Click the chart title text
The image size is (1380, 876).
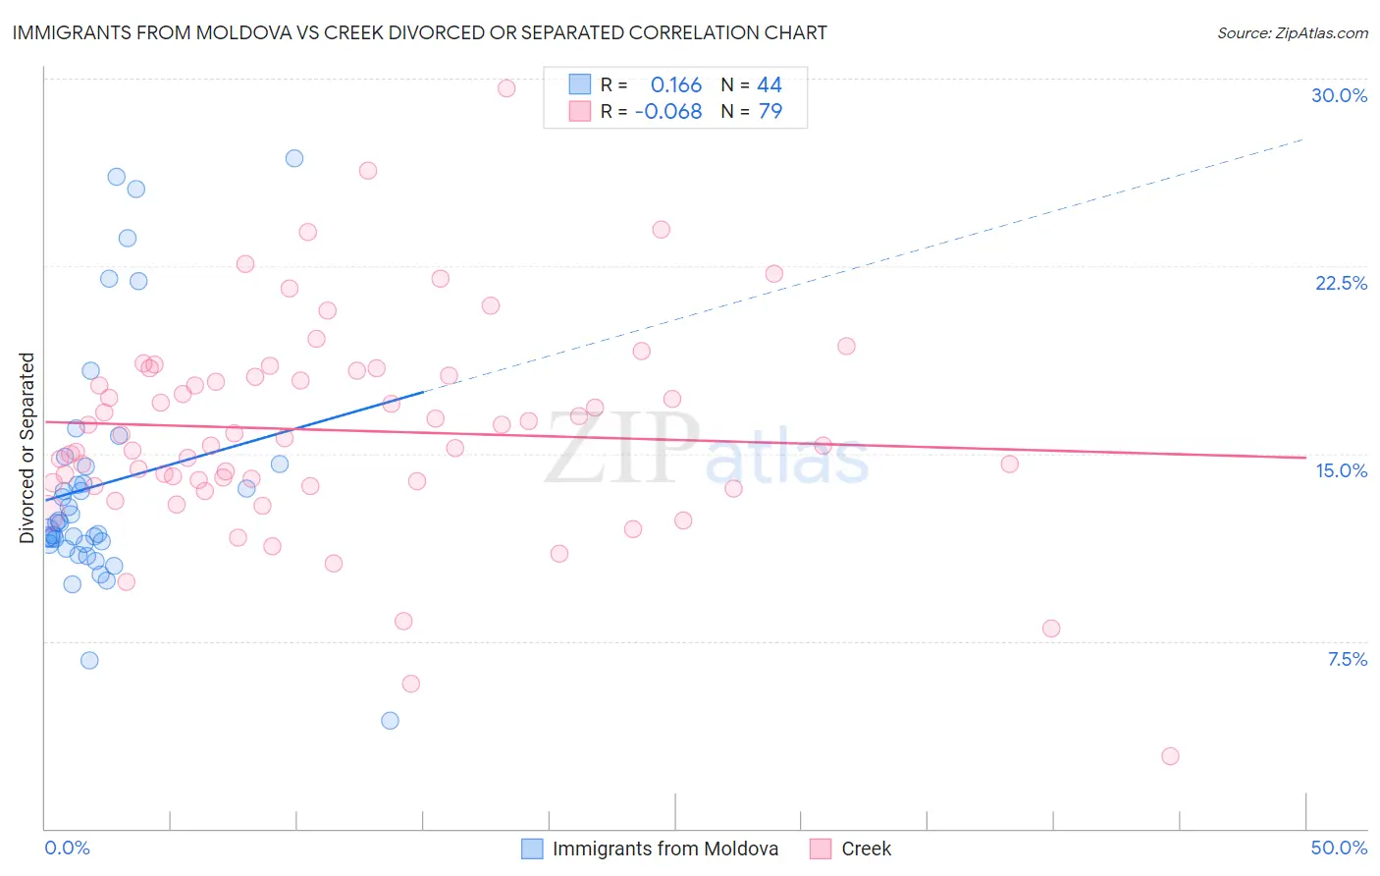419,32
